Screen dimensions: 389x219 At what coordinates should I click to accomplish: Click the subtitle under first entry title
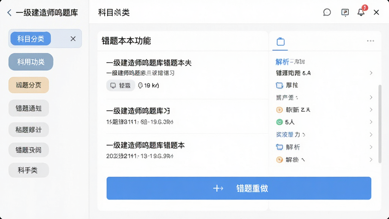coord(141,73)
